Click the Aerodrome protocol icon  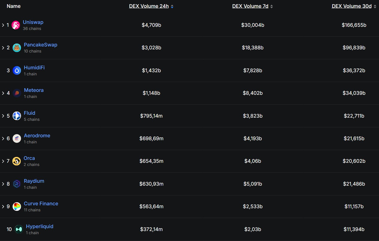coord(16,138)
